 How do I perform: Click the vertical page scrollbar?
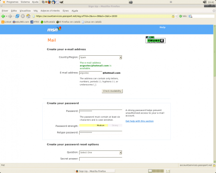click(x=215, y=94)
